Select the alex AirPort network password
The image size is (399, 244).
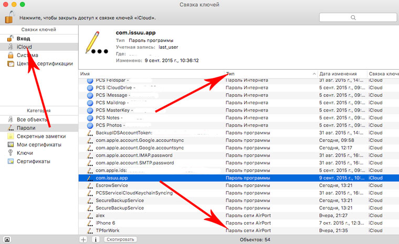pos(239,216)
